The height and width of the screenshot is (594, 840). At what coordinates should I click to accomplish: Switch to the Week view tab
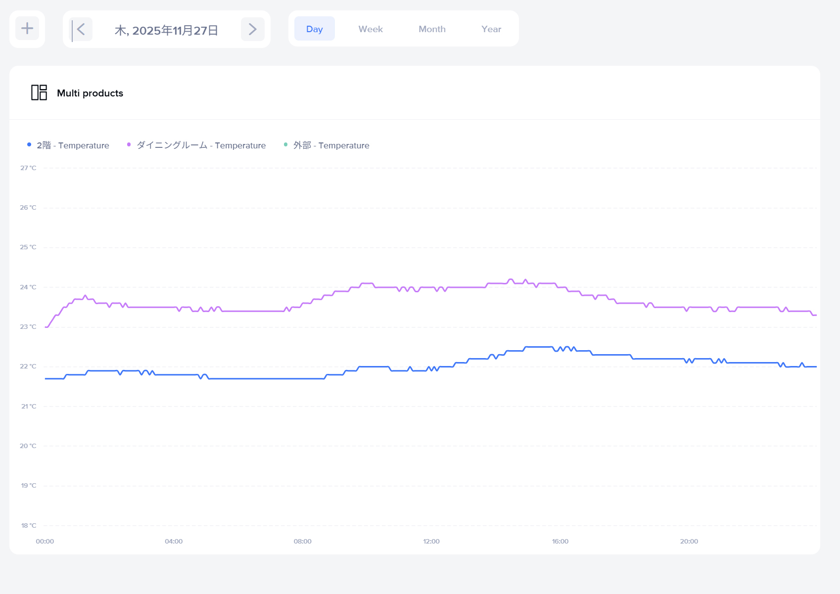(x=371, y=29)
